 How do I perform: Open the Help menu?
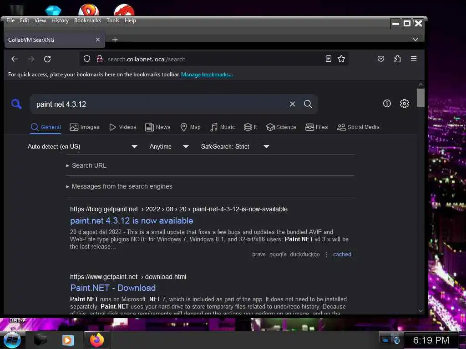130,20
